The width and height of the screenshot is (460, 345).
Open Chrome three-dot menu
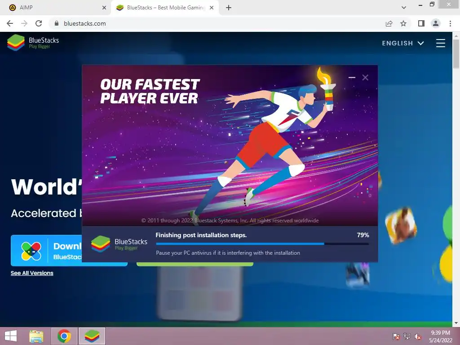pos(450,23)
